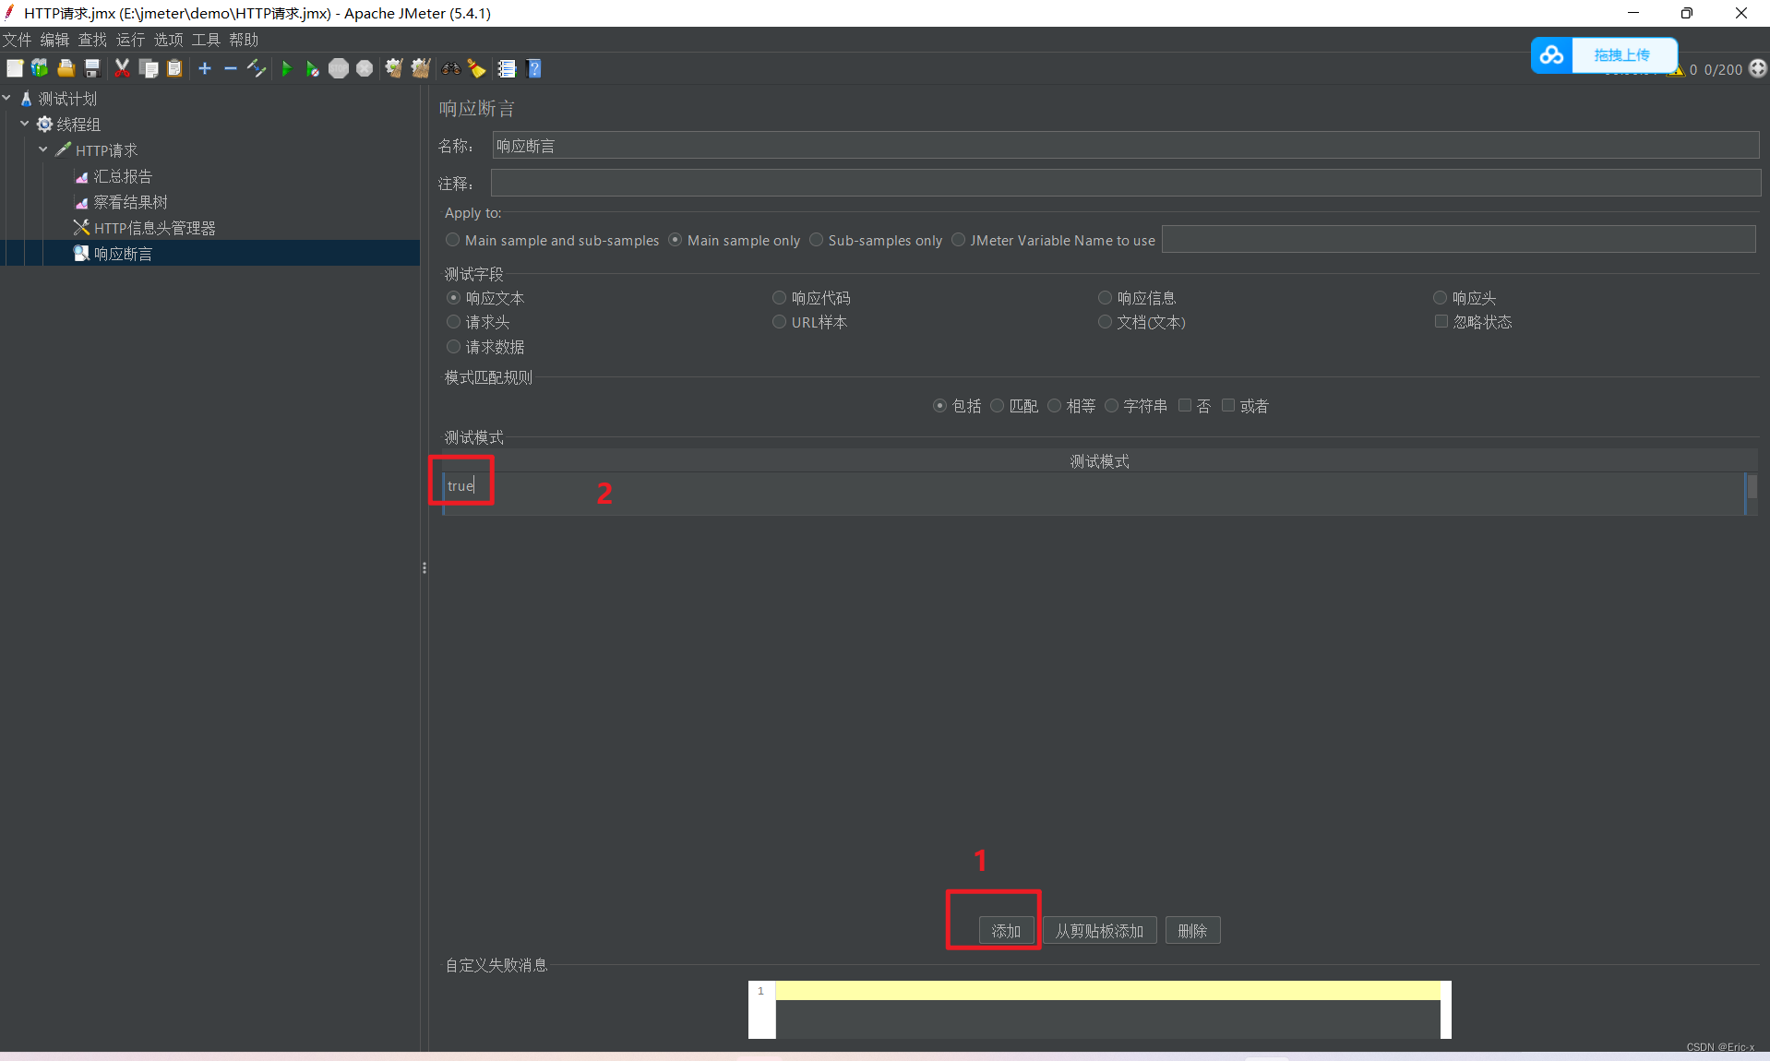Click the 删除 button
1770x1061 pixels.
tap(1192, 931)
